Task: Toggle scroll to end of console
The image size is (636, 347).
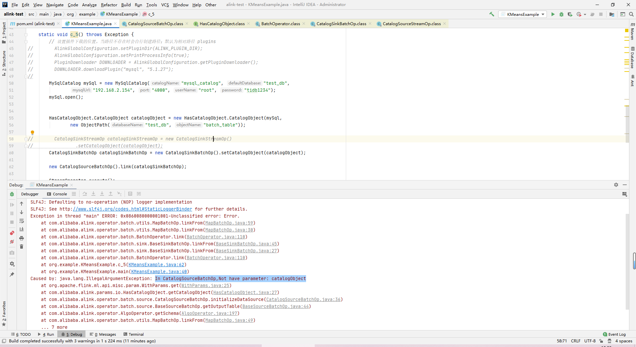Action: [x=22, y=229]
